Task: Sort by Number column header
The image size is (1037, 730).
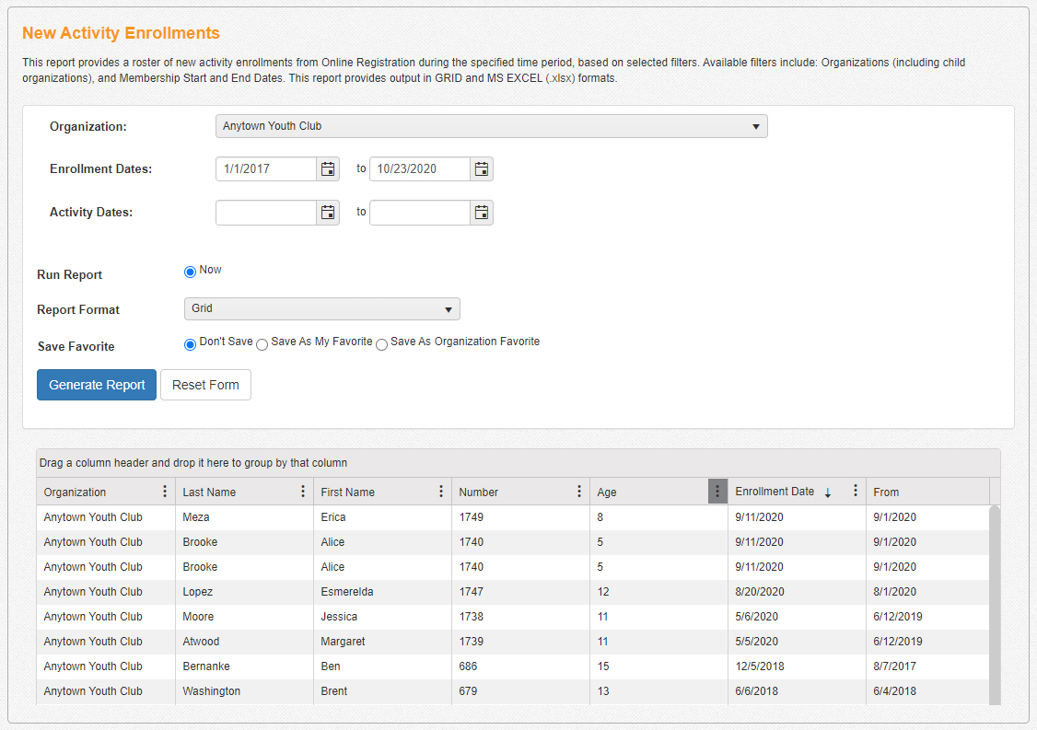Action: click(478, 492)
